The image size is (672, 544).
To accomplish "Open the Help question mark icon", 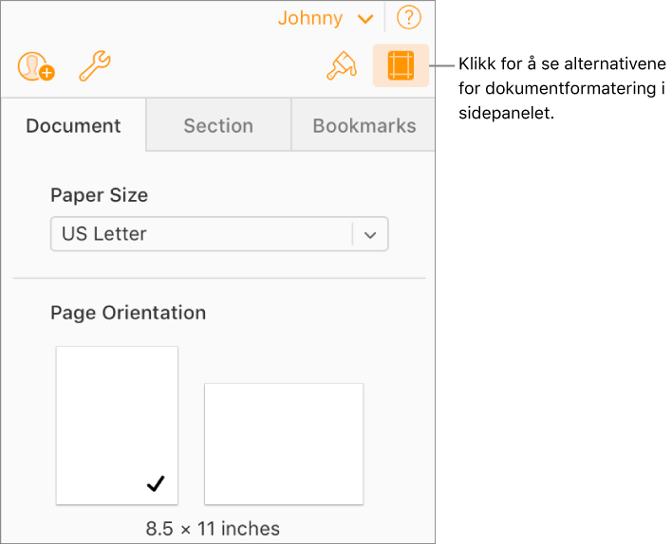I will [408, 18].
